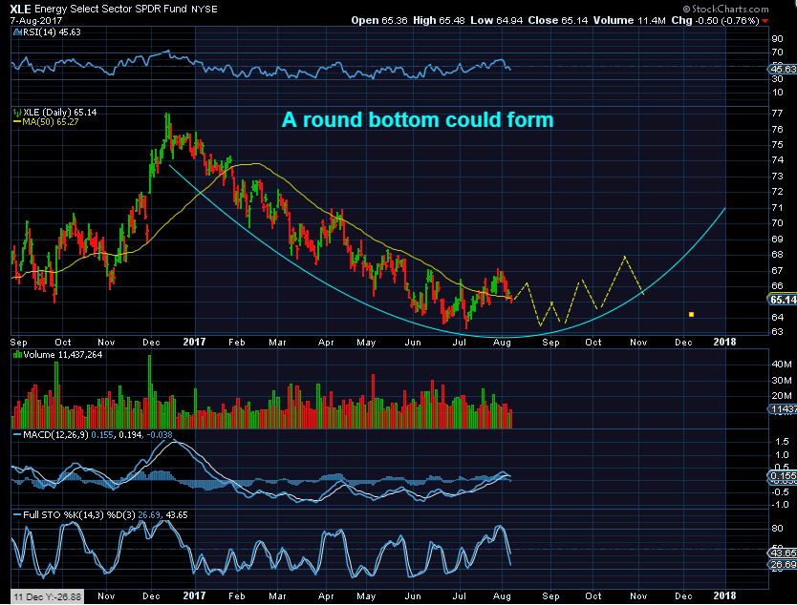Click the NYSE exchange label
The width and height of the screenshot is (797, 605).
(x=205, y=10)
